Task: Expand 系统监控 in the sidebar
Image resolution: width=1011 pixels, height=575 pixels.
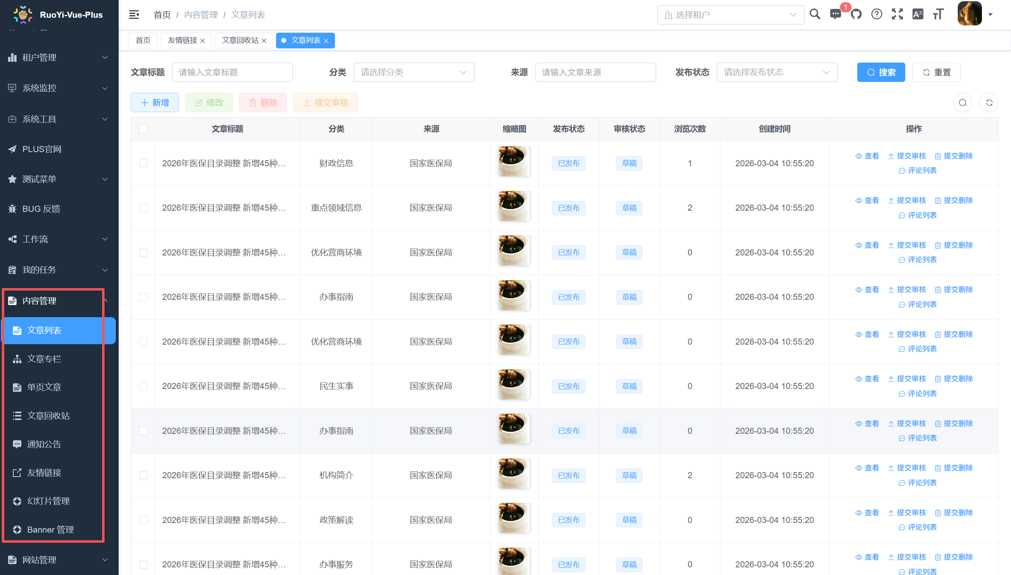Action: (x=59, y=88)
